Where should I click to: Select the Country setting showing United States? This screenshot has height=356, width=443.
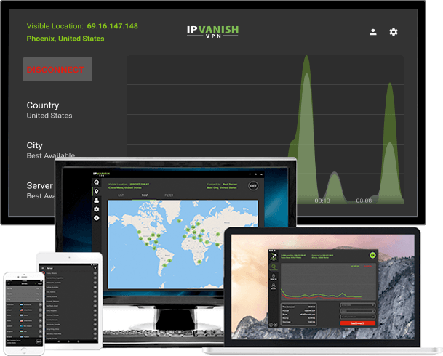(x=49, y=110)
